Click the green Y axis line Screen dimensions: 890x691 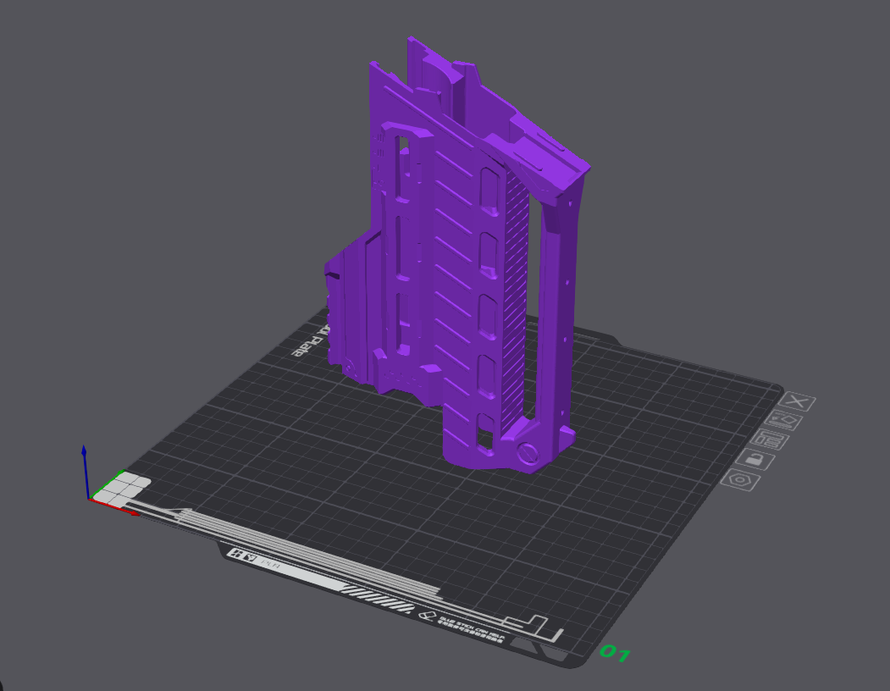(x=108, y=484)
